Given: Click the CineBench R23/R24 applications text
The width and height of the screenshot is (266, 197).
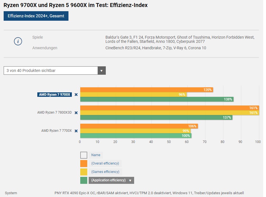Looking at the screenshot, I should 156,48.
